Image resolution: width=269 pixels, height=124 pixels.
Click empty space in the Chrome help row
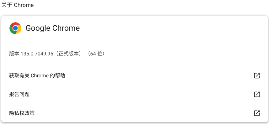point(154,75)
